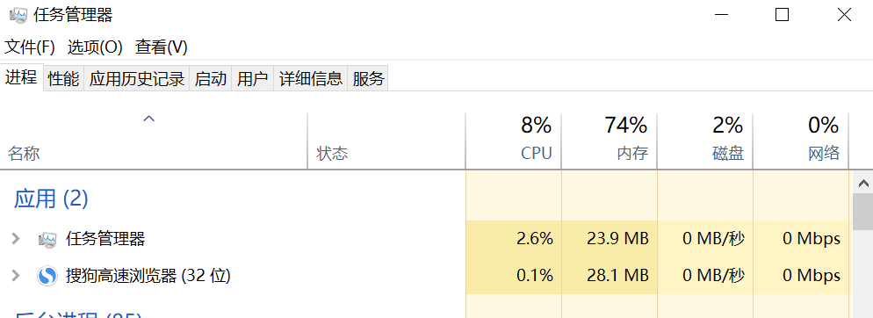Select the Sogou browser icon in app list
This screenshot has height=318, width=873.
tap(47, 276)
